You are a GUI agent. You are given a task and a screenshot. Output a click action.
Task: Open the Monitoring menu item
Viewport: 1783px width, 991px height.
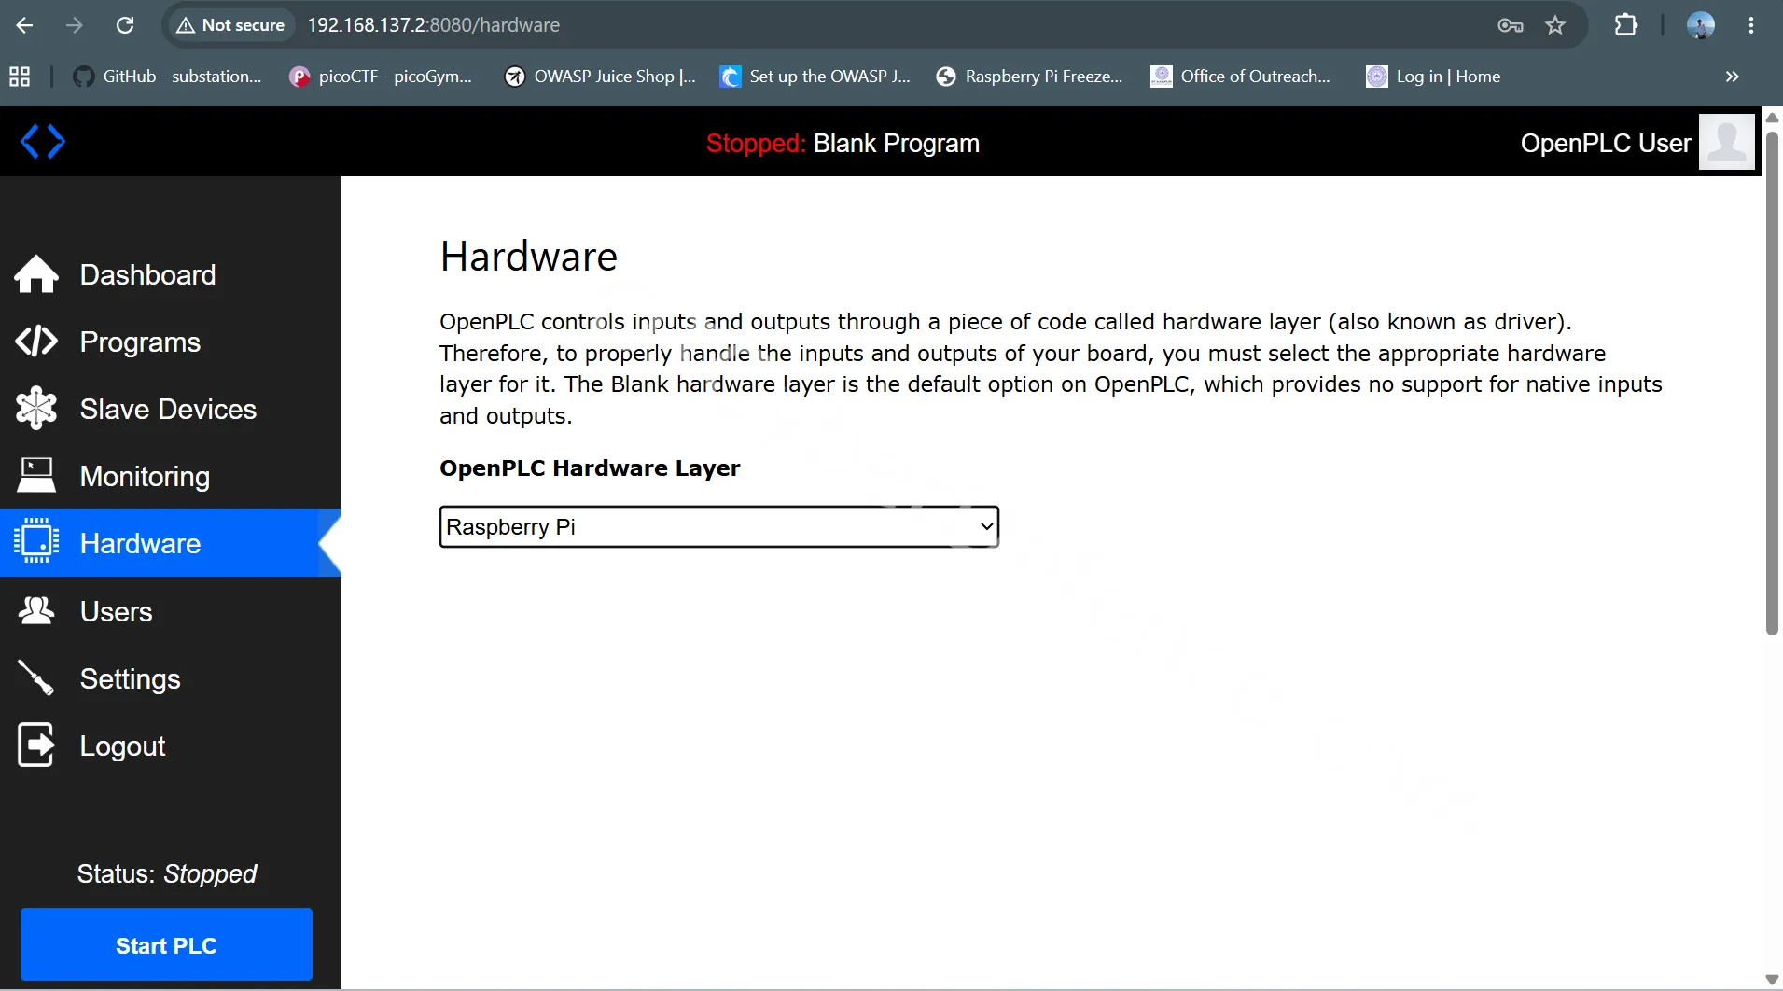pos(171,476)
